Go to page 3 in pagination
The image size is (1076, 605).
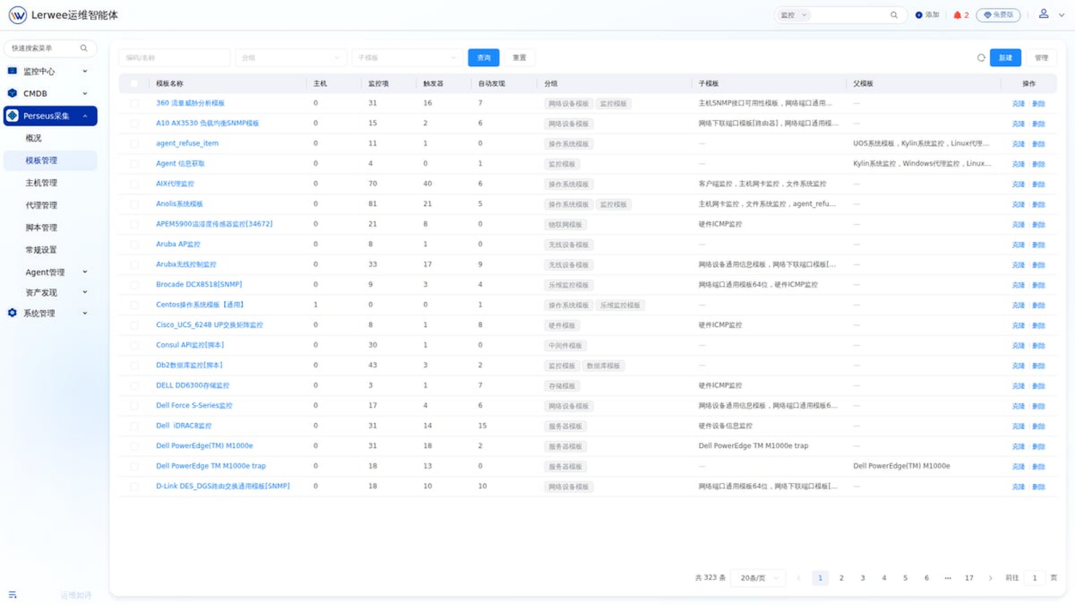coord(862,578)
